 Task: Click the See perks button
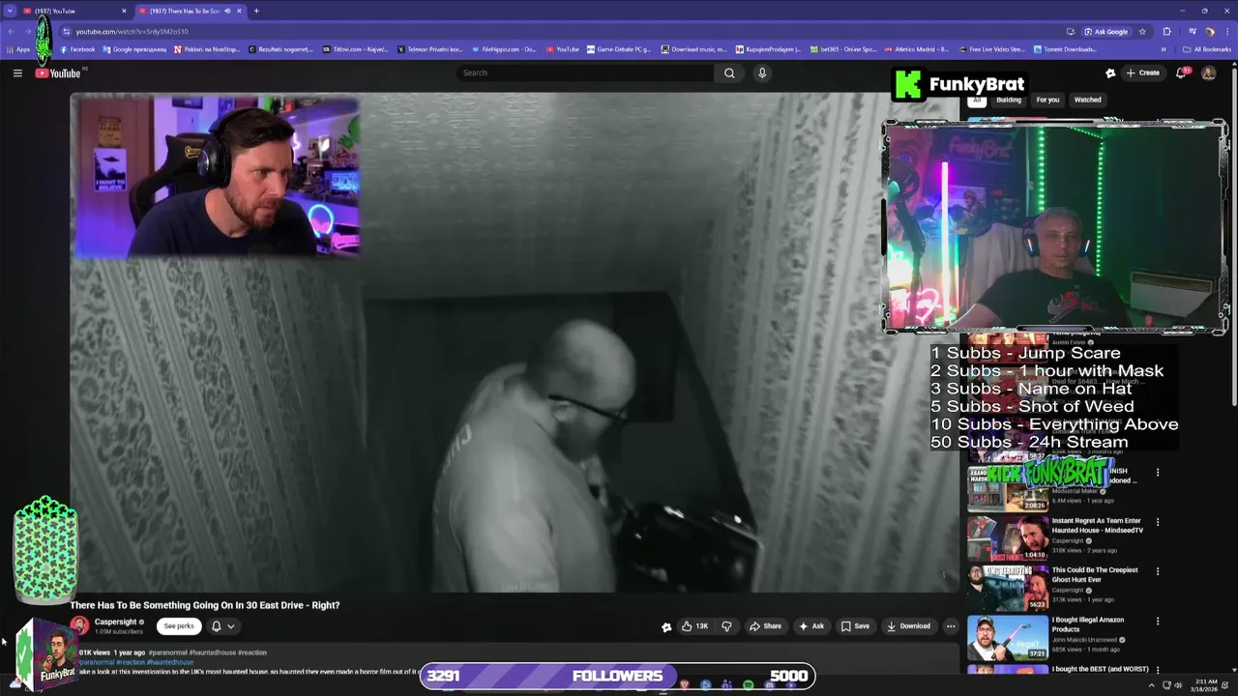[x=179, y=626]
